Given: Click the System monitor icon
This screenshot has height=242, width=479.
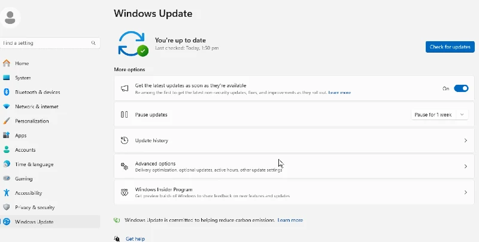Looking at the screenshot, I should 7,78.
